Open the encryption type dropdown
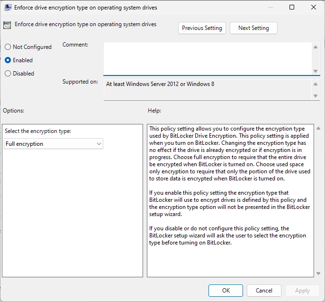Image resolution: width=325 pixels, height=302 pixels. 54,144
